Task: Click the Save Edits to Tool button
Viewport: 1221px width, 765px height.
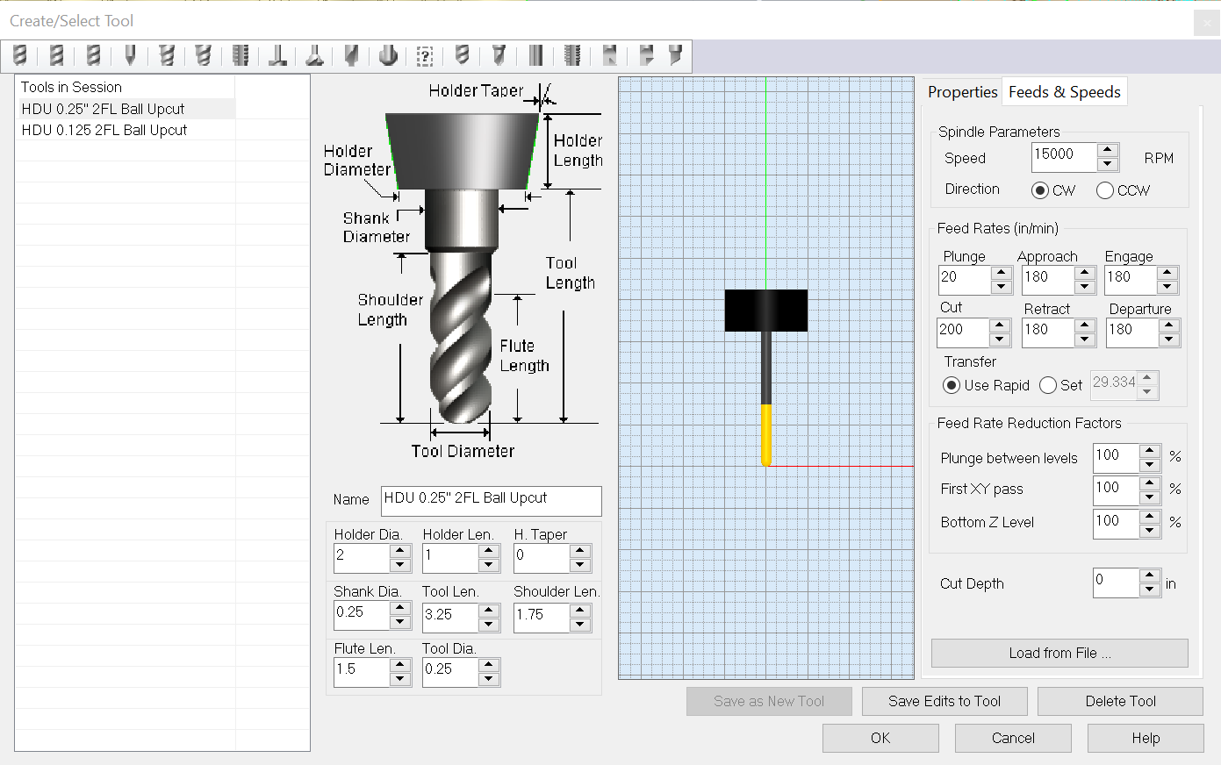Action: (x=944, y=701)
